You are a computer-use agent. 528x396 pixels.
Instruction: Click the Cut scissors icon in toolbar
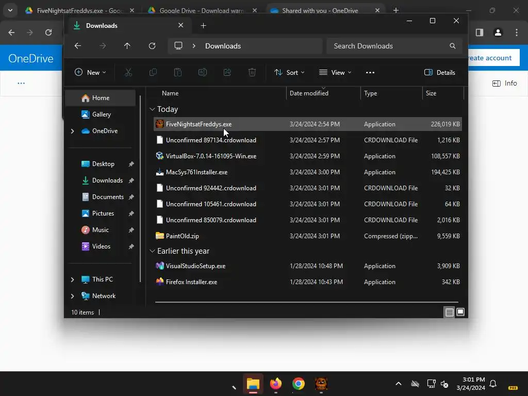tap(128, 72)
